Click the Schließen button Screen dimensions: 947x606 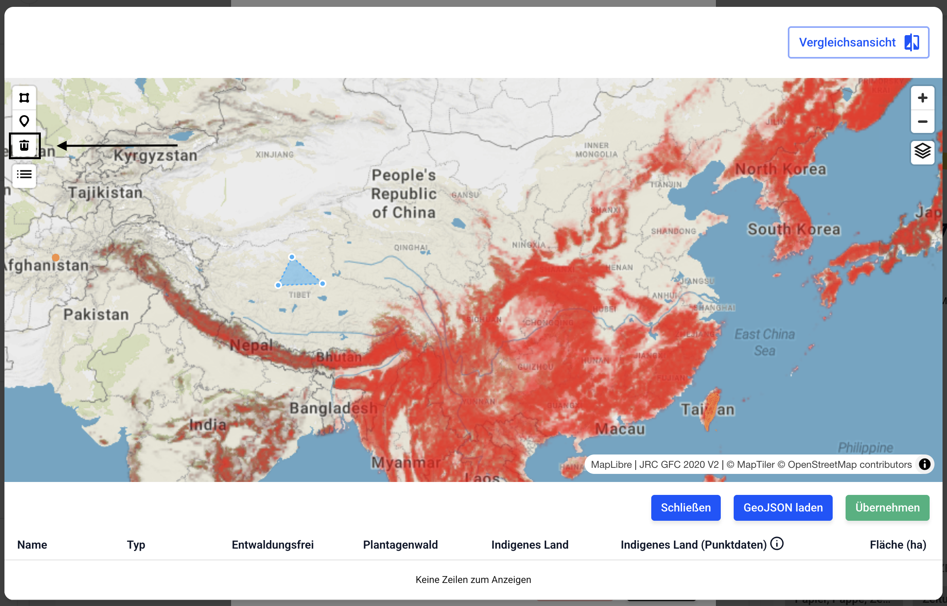click(x=686, y=507)
